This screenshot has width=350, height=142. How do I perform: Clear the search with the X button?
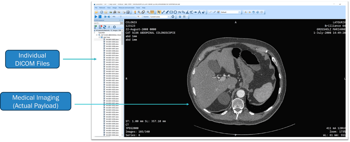(x=122, y=23)
